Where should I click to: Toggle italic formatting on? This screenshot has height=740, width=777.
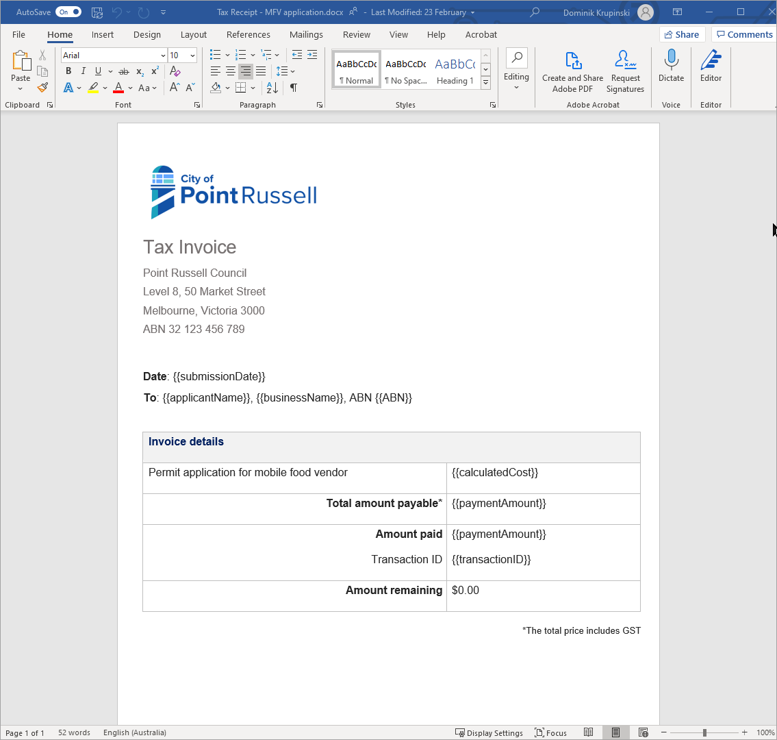point(83,71)
